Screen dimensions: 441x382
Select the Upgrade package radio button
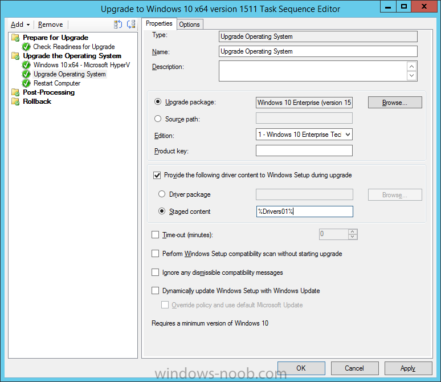158,102
